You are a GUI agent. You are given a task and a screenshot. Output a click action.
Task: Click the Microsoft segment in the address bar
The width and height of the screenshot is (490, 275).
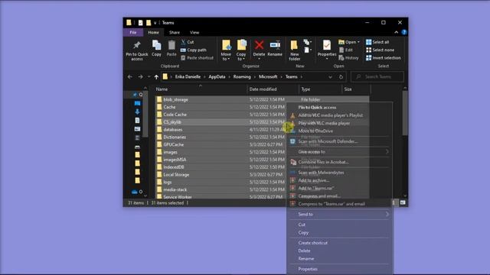[x=268, y=76]
